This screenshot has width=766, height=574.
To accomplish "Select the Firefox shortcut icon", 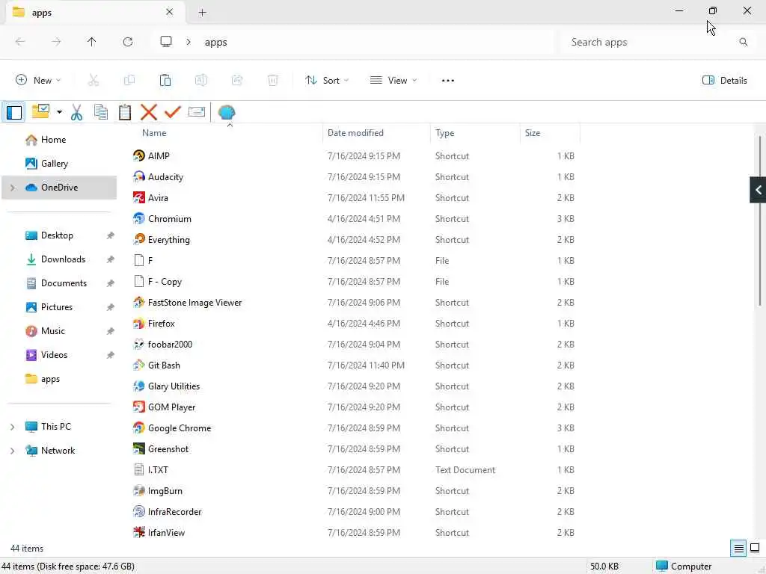I will tap(138, 324).
